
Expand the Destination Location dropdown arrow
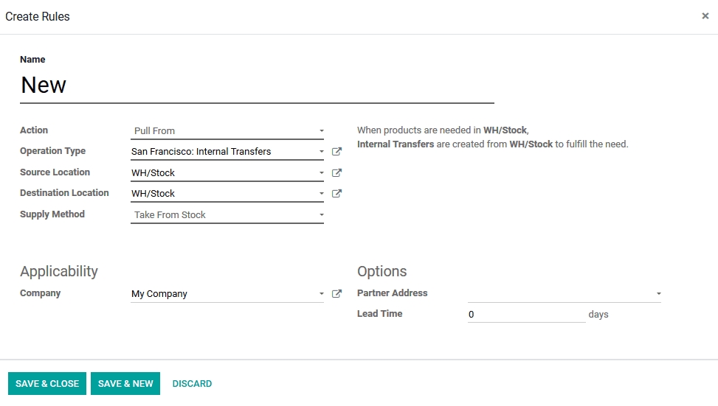[x=322, y=194]
